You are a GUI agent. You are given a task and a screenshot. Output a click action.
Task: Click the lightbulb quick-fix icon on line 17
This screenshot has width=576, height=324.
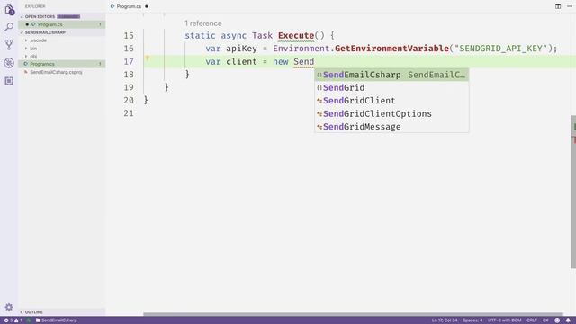[x=148, y=58]
